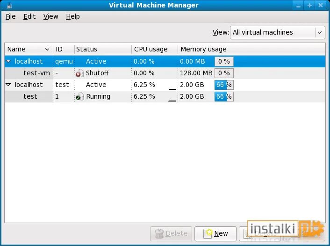Click the Status column header
Screen dimensions: 330x246
(x=103, y=49)
